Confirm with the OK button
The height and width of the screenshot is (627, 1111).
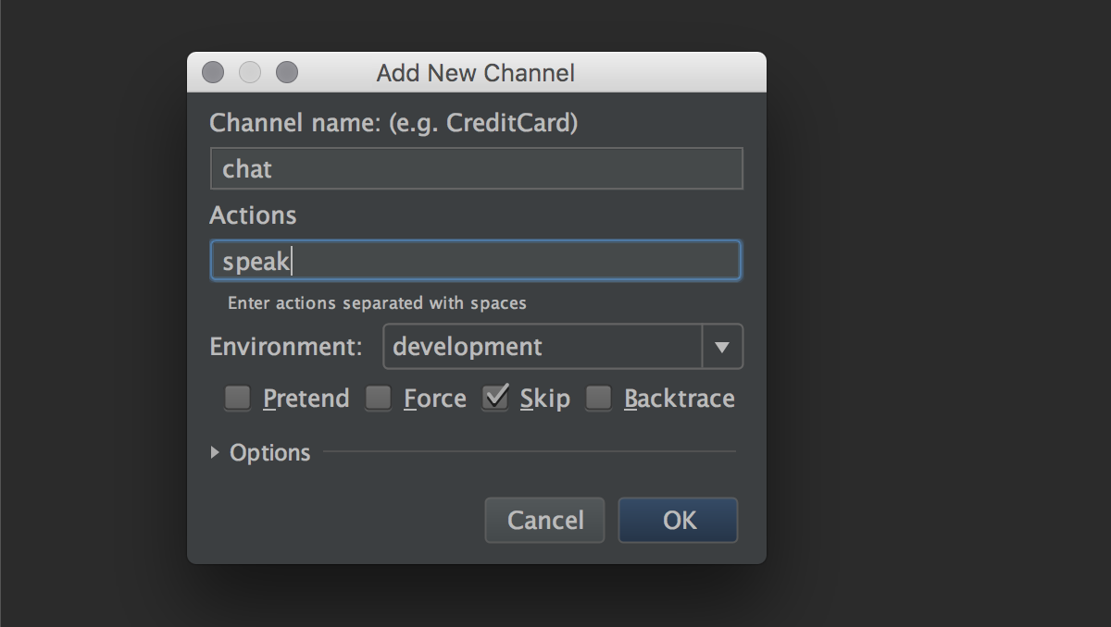pos(678,520)
